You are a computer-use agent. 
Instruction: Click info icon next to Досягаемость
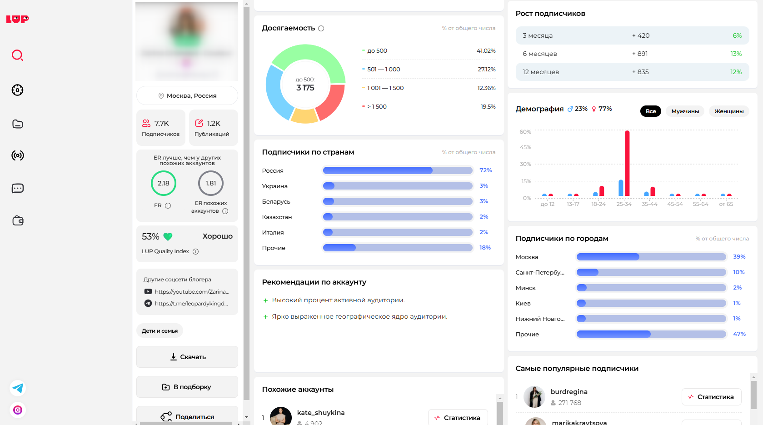pyautogui.click(x=321, y=28)
